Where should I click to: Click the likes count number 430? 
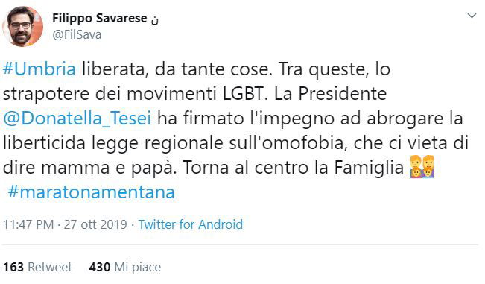[x=100, y=267]
